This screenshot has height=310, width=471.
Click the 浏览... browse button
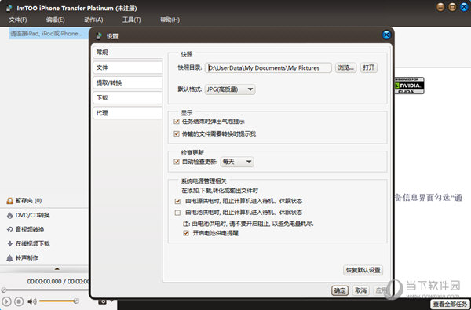[x=345, y=67]
